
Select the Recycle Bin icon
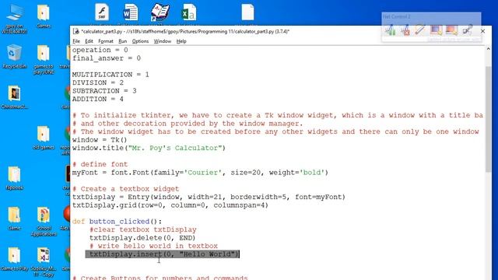pos(14,57)
